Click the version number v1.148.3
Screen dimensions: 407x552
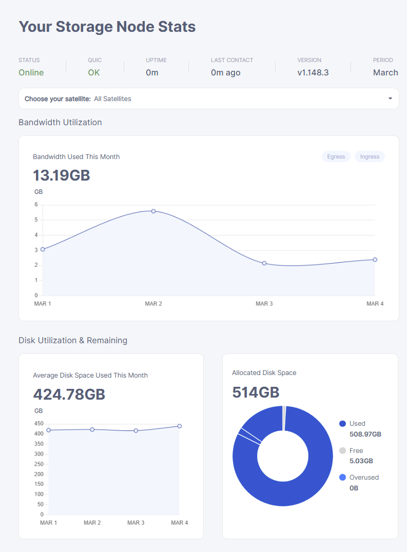tap(313, 72)
